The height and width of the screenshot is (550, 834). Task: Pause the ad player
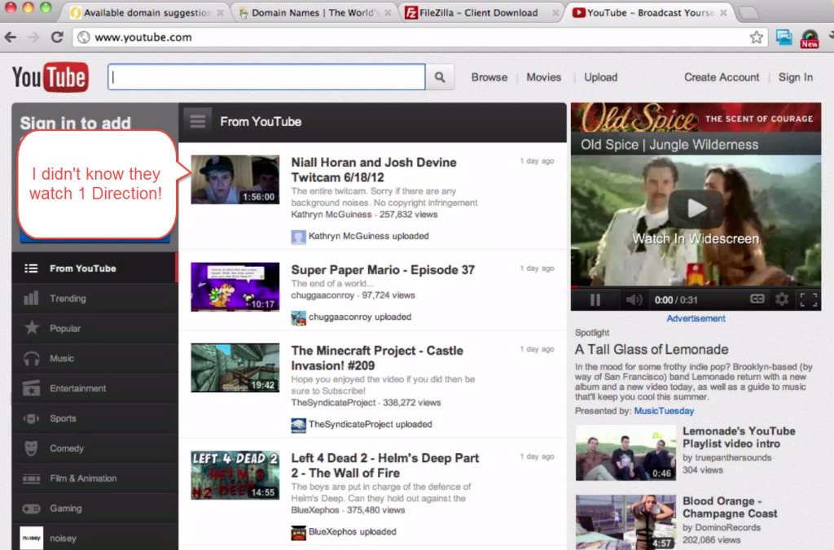click(x=595, y=299)
